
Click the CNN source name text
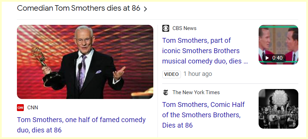(x=32, y=108)
